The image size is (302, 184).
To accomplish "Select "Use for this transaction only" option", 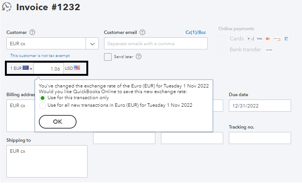I will 43,98.
